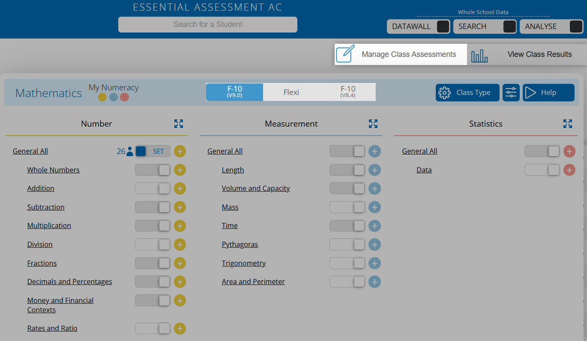Open the Volume and Capacity link
Screen dimensions: 587x341
[256, 188]
